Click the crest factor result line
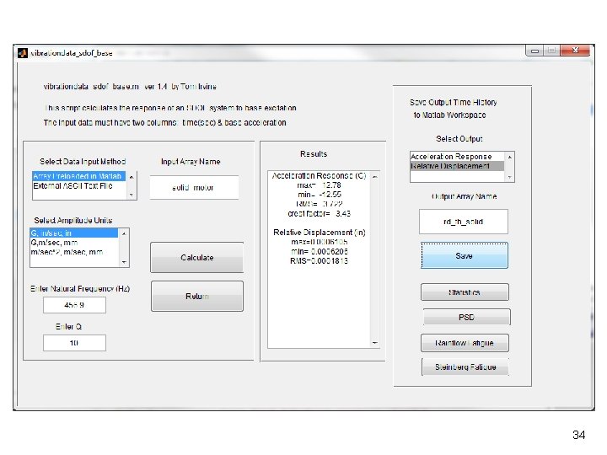This screenshot has height=455, width=607. tap(319, 213)
